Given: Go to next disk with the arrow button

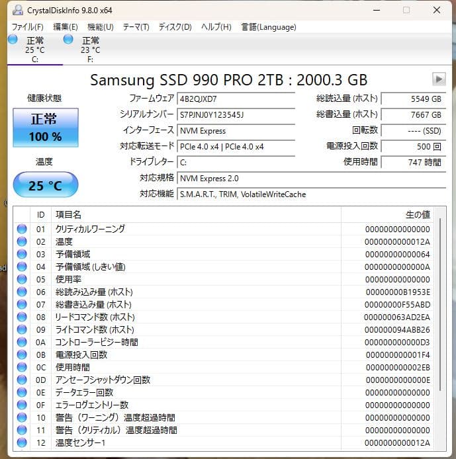Looking at the screenshot, I should tap(439, 79).
